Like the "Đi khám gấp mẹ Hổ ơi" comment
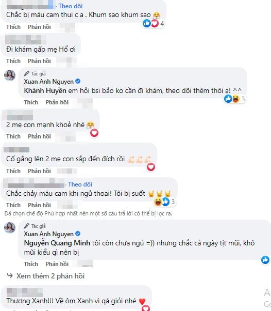 13,61
